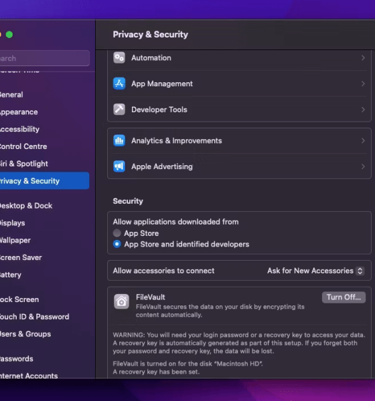Click the Apple Advertising megaphone icon
Image resolution: width=375 pixels, height=401 pixels.
(x=119, y=166)
